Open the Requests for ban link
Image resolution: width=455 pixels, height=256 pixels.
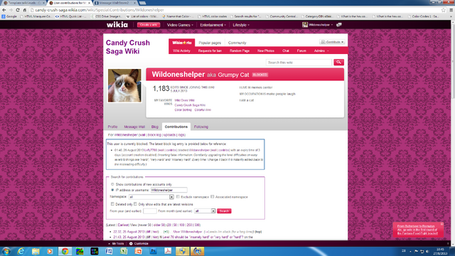[x=210, y=50]
